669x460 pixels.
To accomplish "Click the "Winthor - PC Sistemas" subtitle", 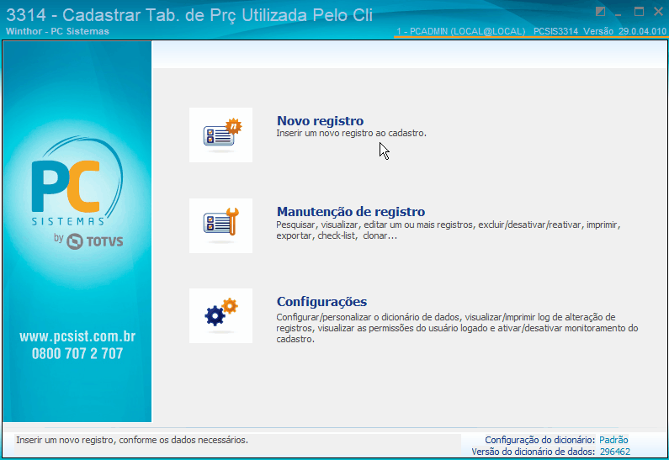I will pos(57,31).
